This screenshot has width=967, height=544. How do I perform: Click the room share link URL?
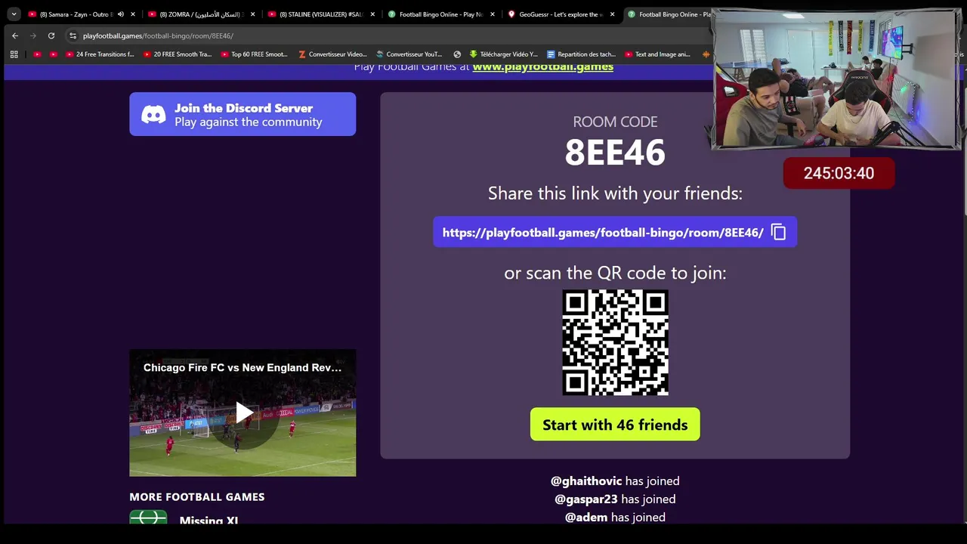point(603,233)
